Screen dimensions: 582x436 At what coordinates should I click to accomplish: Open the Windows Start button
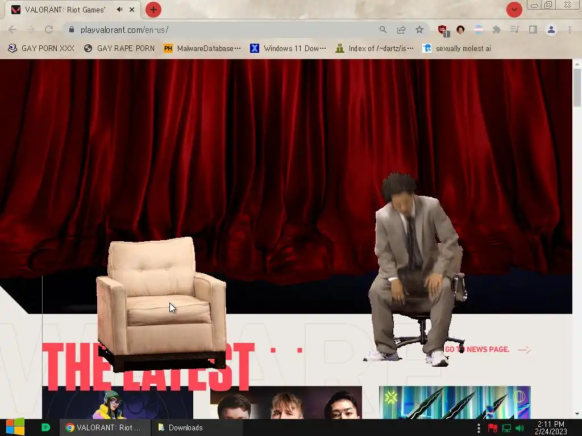15,427
